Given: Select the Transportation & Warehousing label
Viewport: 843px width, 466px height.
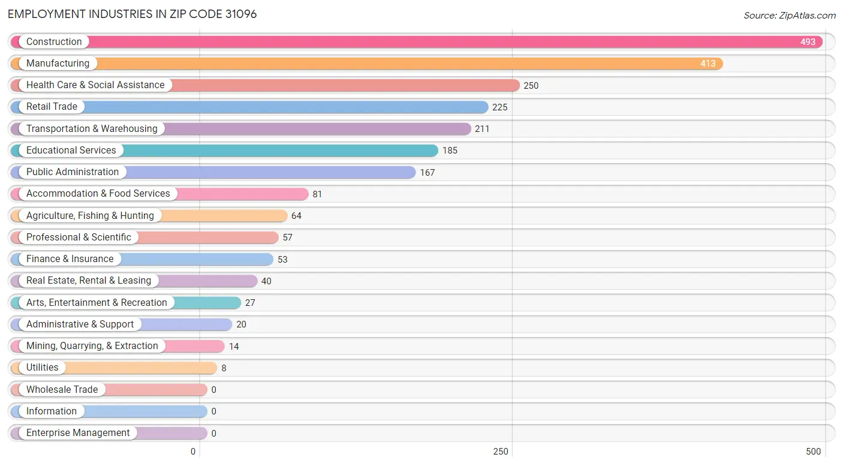Looking at the screenshot, I should coord(92,129).
